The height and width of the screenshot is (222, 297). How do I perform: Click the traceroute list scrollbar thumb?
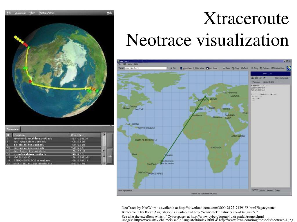pyautogui.click(x=104, y=151)
